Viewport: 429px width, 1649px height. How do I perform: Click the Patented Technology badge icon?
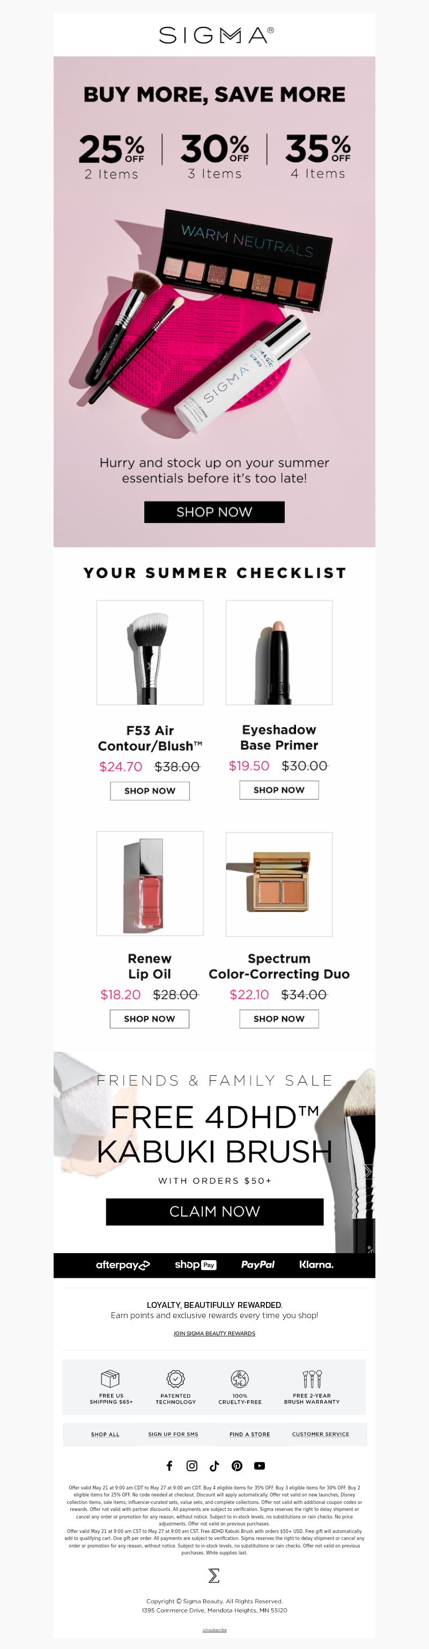tap(176, 1378)
